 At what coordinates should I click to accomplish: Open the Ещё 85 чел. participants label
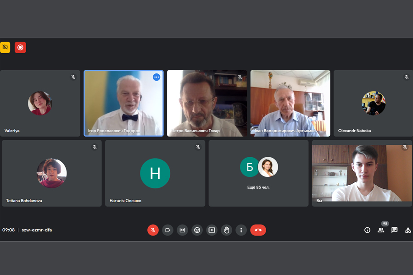pyautogui.click(x=258, y=187)
